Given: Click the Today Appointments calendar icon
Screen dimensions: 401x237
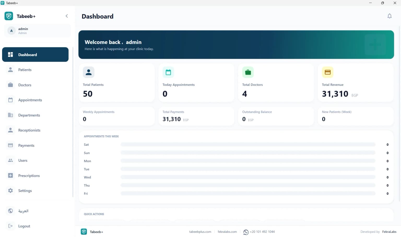Looking at the screenshot, I should 168,72.
